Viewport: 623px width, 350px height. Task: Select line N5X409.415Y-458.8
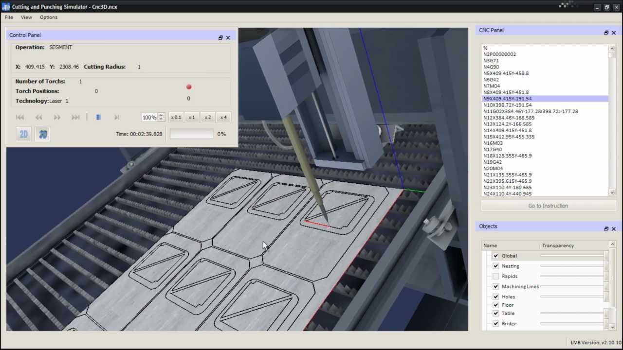[545, 73]
